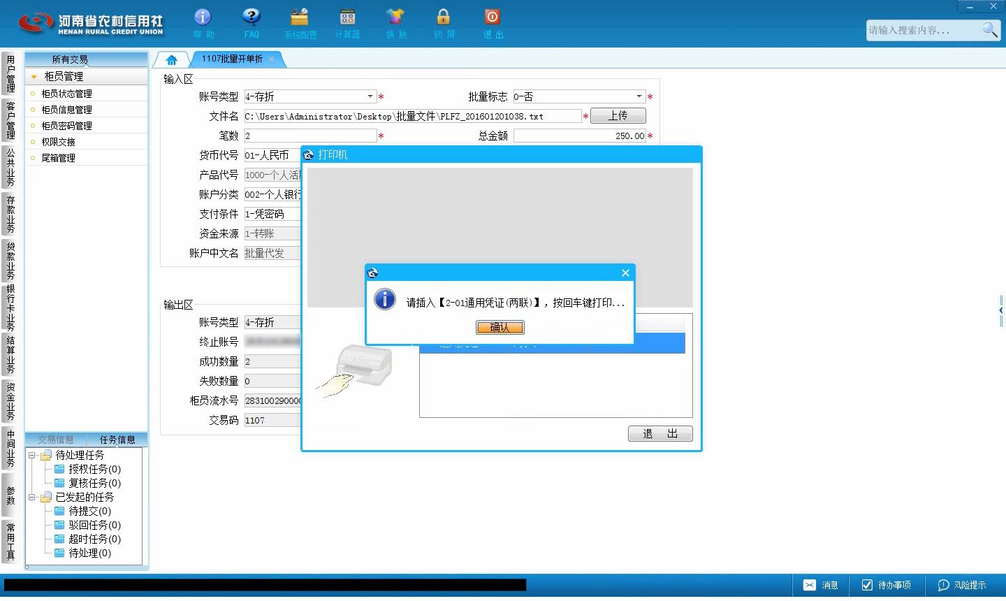Image resolution: width=1006 pixels, height=601 pixels.
Task: Select 授权任务(0) tree item
Action: click(94, 469)
